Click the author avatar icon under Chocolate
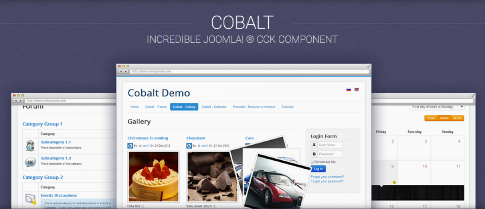This screenshot has width=485, height=209. (x=189, y=146)
